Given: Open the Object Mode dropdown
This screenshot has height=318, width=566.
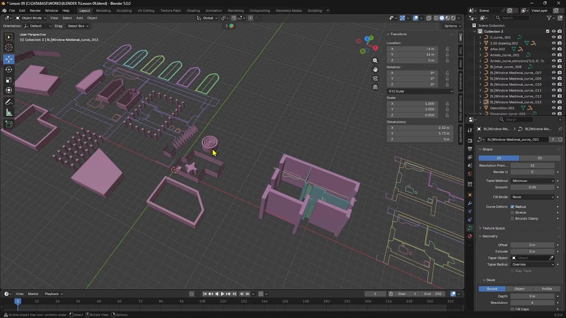Looking at the screenshot, I should point(30,18).
